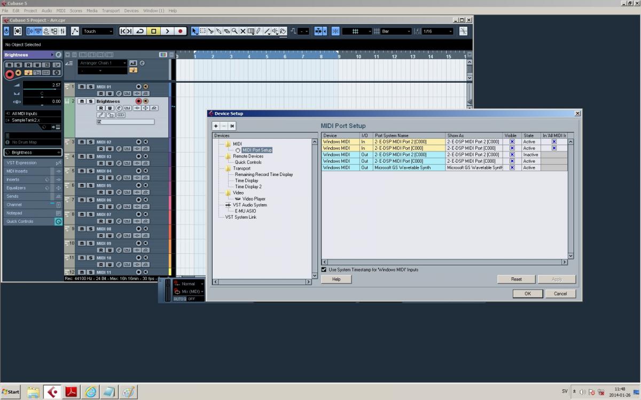This screenshot has width=641, height=400.
Task: Open the Touch automation mode dropdown
Action: coord(98,31)
